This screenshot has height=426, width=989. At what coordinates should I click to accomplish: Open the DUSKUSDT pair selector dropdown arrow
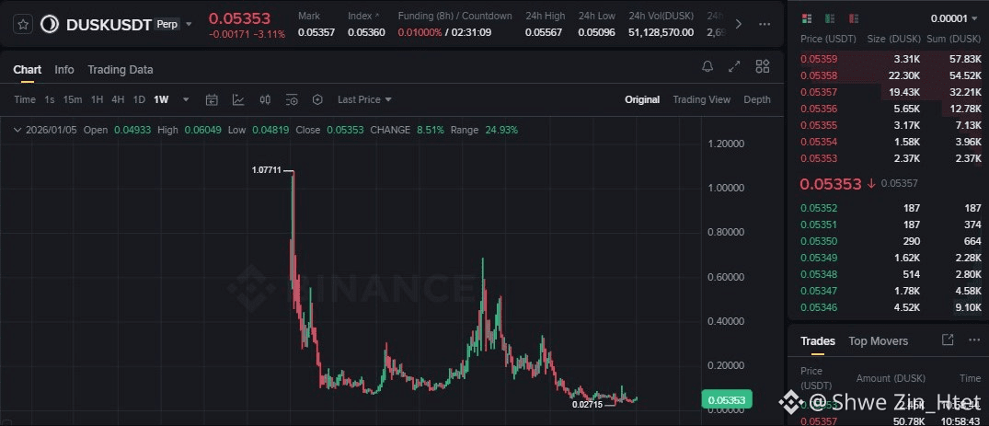189,25
